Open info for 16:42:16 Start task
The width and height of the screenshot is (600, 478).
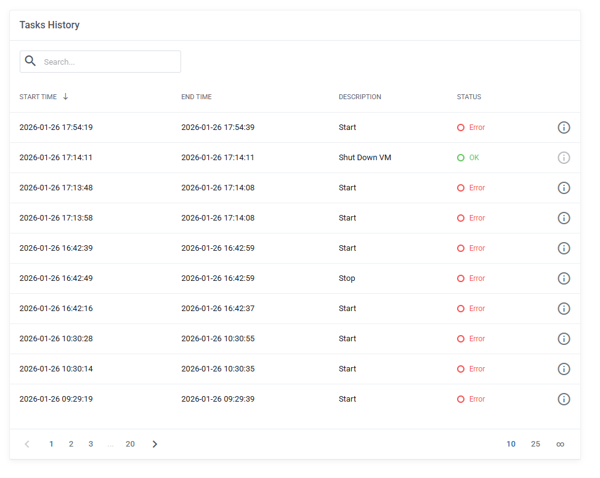[564, 309]
